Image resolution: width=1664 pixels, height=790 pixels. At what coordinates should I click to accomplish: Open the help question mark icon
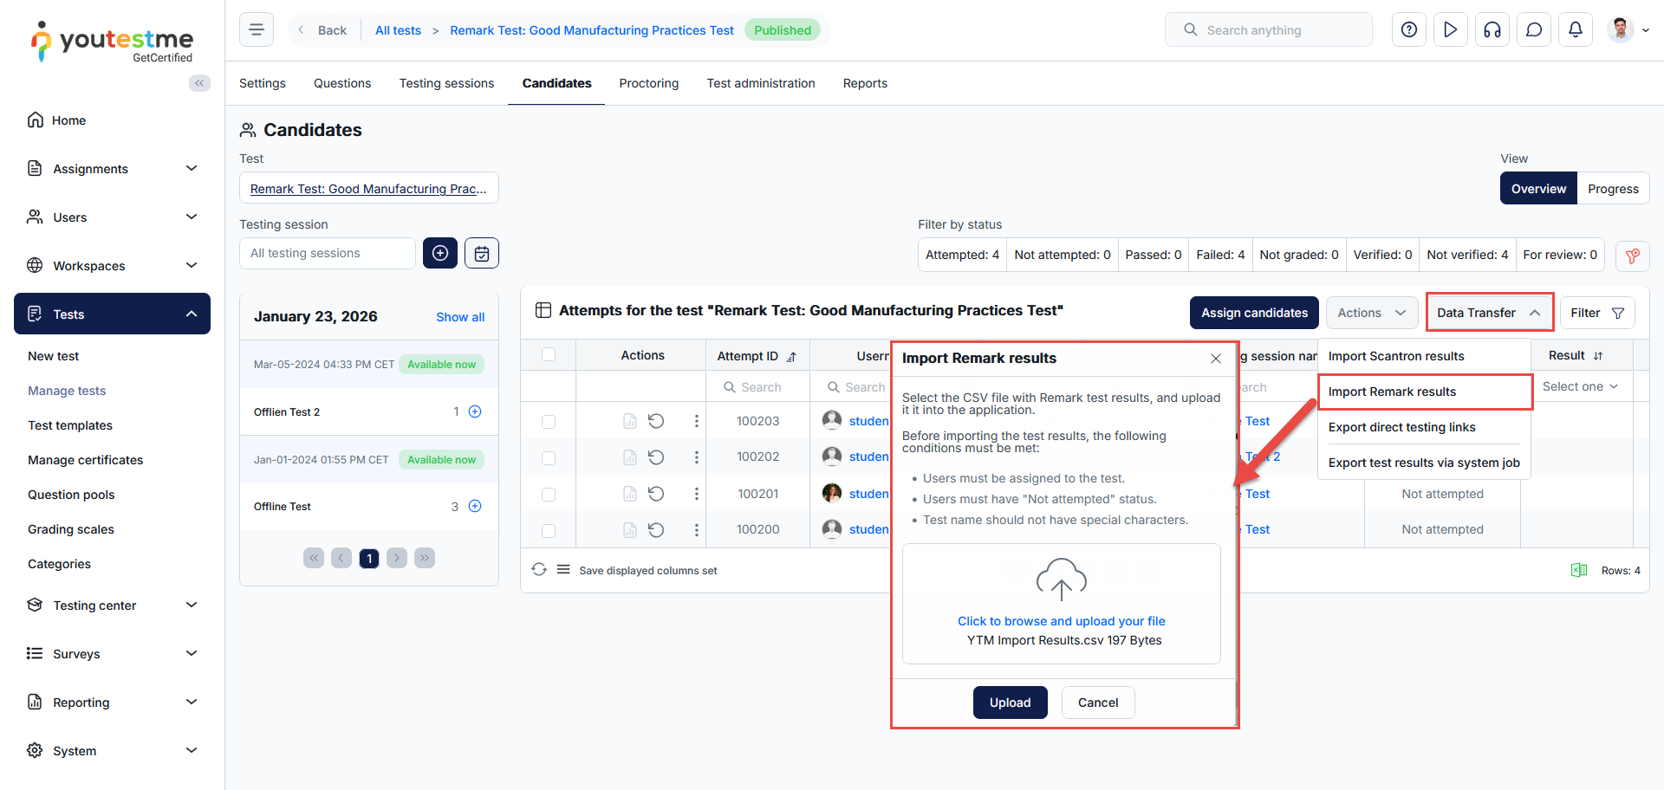[x=1408, y=30]
